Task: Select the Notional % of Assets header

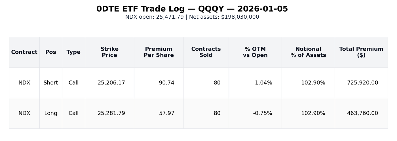Action: coord(308,52)
